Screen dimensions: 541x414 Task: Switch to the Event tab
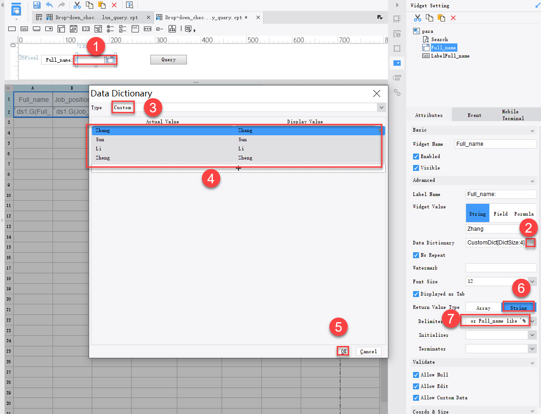point(475,115)
